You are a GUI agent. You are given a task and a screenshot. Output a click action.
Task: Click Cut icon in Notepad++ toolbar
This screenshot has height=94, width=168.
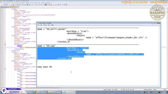16,5
